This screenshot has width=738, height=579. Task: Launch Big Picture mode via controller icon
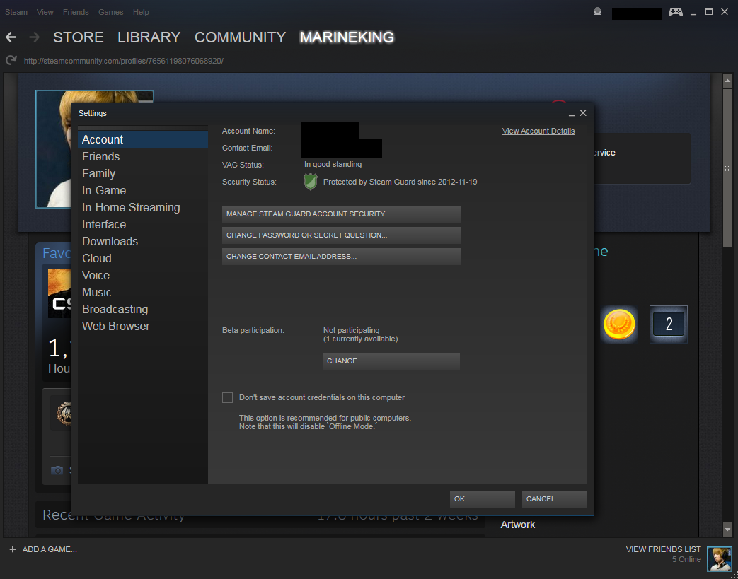tap(676, 12)
